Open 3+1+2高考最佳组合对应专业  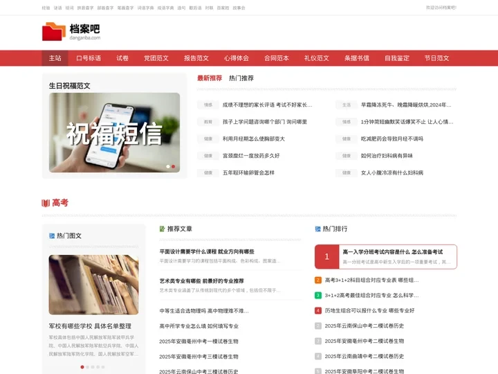[x=371, y=296]
